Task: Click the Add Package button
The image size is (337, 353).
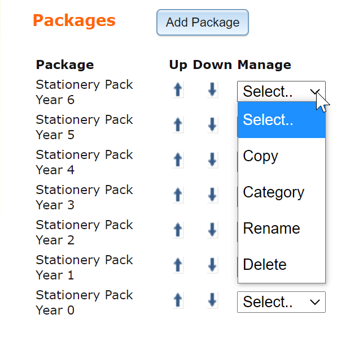Action: (x=203, y=22)
